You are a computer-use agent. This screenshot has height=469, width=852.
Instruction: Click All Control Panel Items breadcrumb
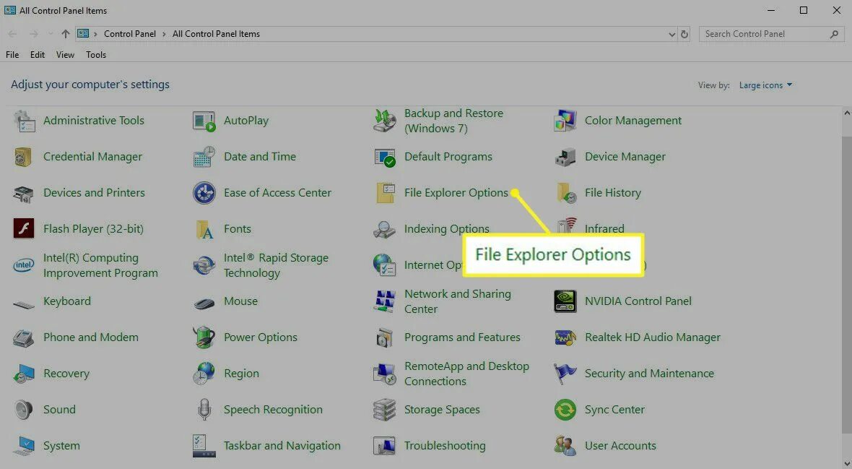pos(217,34)
